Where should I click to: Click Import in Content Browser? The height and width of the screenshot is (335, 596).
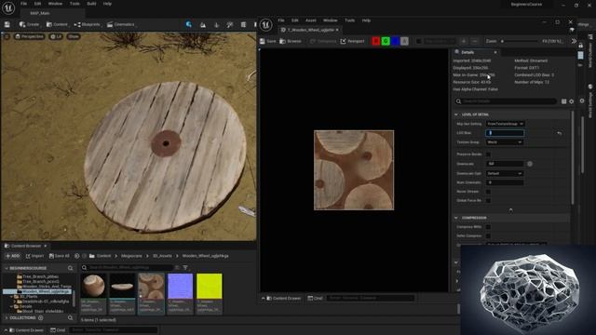click(x=34, y=256)
